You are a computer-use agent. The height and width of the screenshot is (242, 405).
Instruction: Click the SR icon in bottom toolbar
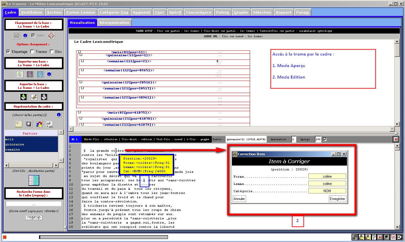[355, 237]
